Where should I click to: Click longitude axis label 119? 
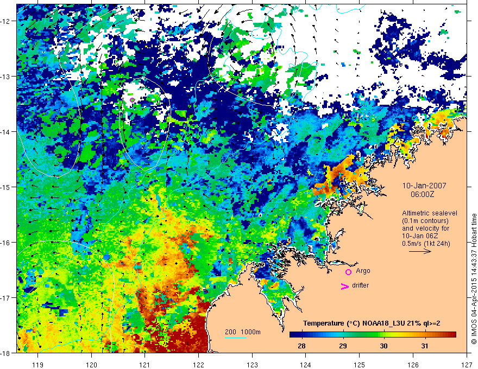[38, 365]
